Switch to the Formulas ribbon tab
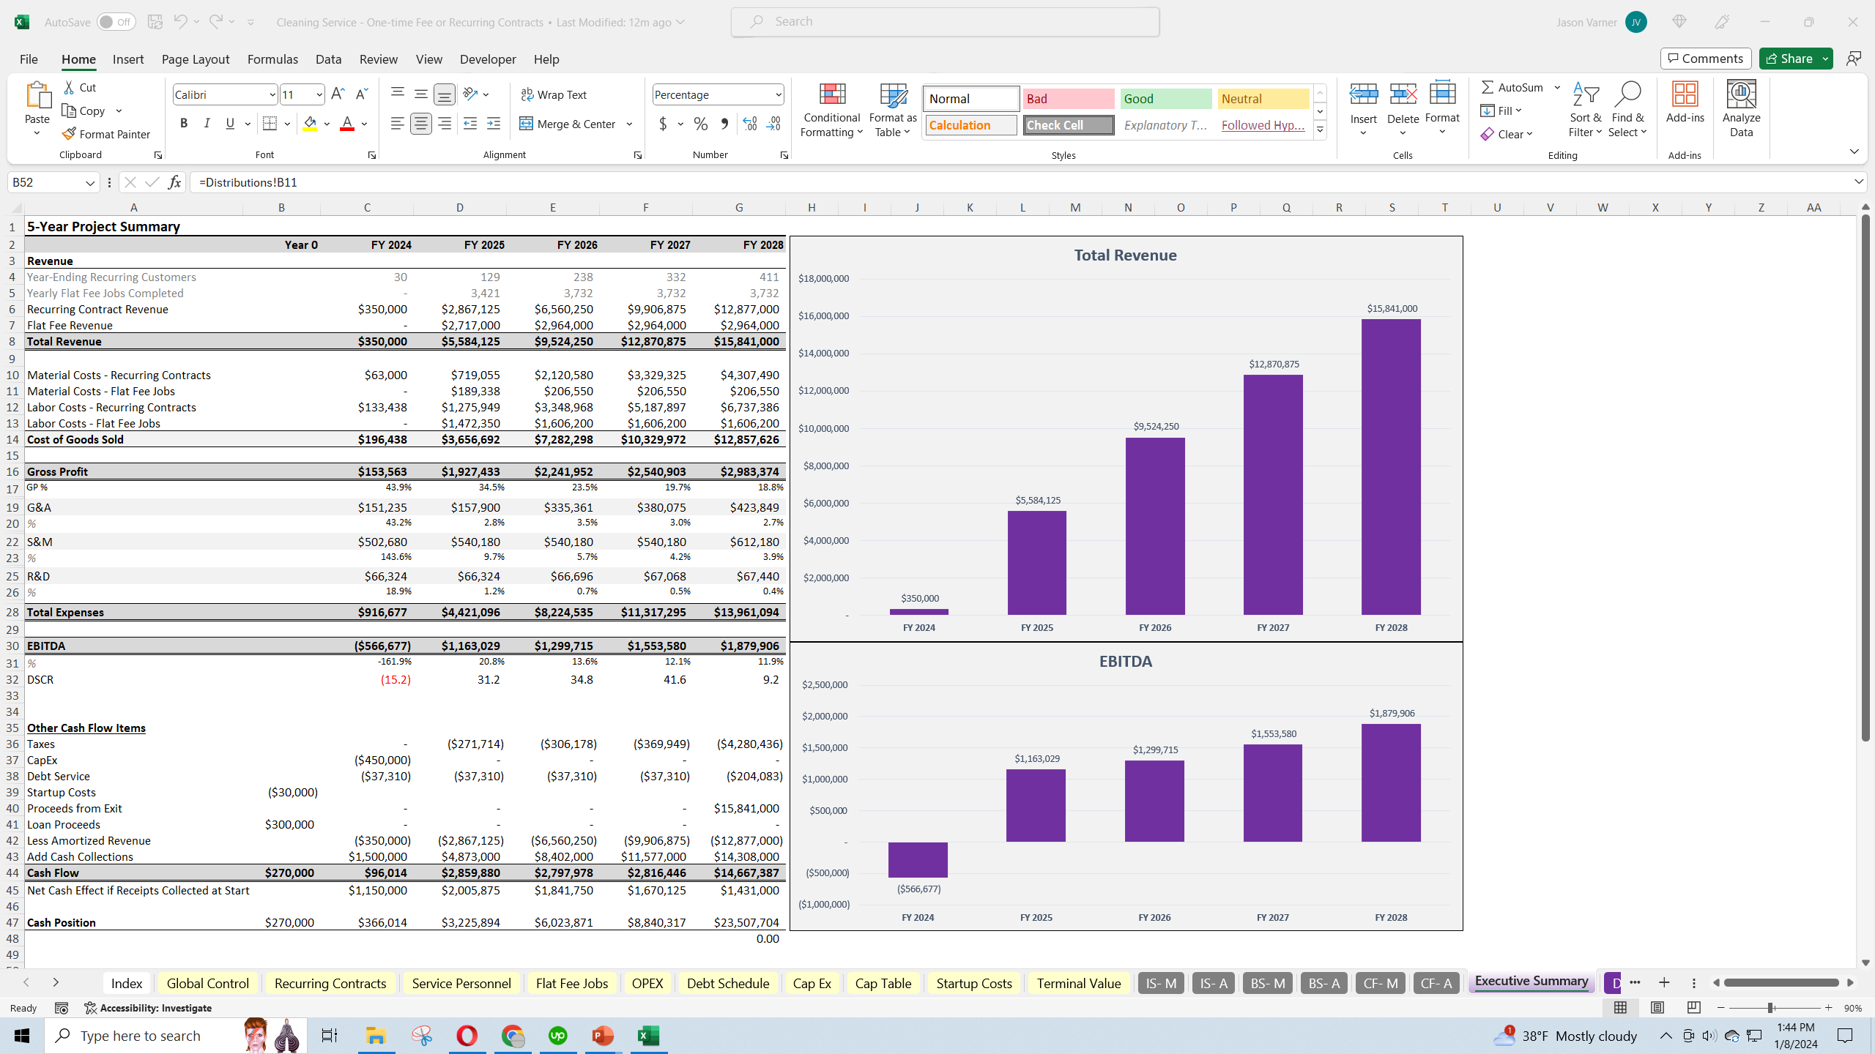1875x1054 pixels. (272, 59)
